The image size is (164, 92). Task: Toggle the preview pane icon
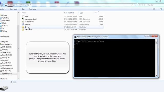click(161, 9)
